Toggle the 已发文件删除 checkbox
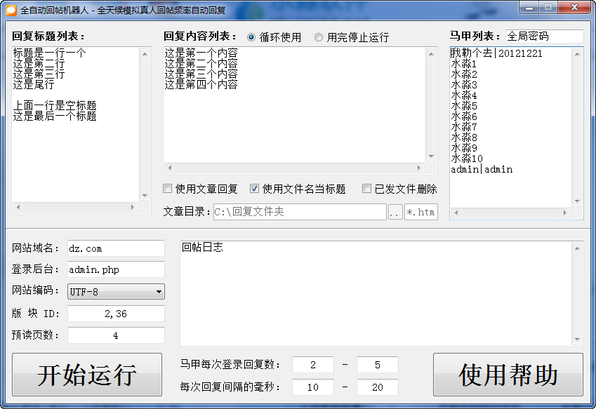 366,188
